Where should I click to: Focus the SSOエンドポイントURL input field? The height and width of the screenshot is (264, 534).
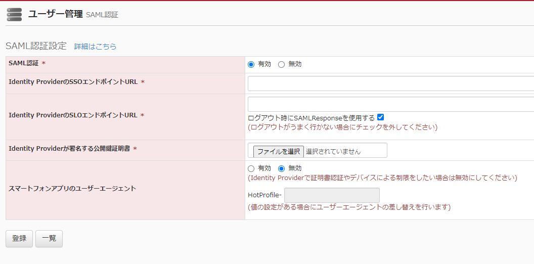click(x=390, y=83)
